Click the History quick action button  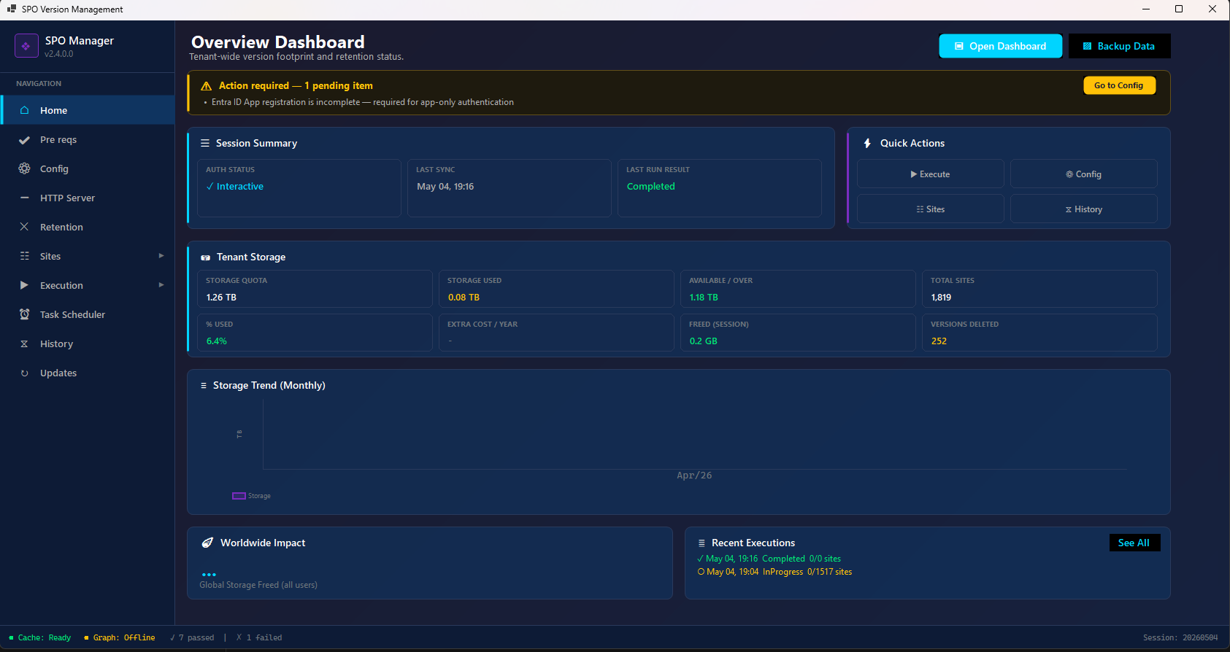pyautogui.click(x=1083, y=209)
